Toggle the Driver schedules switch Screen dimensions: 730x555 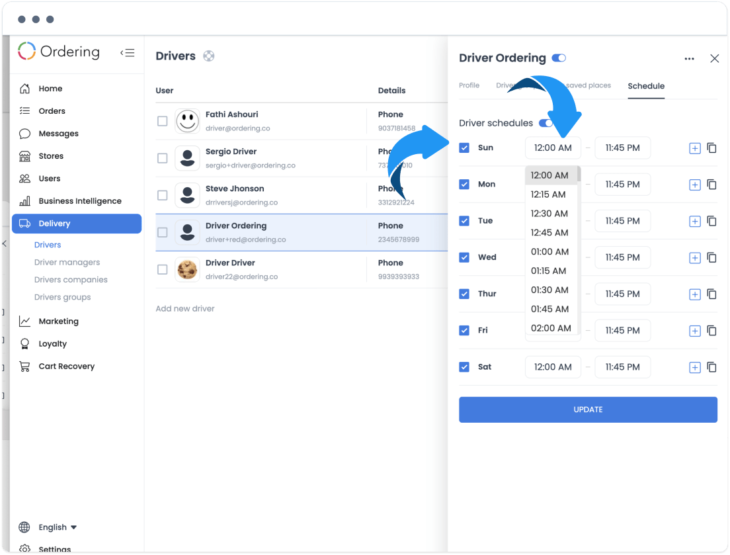coord(546,124)
